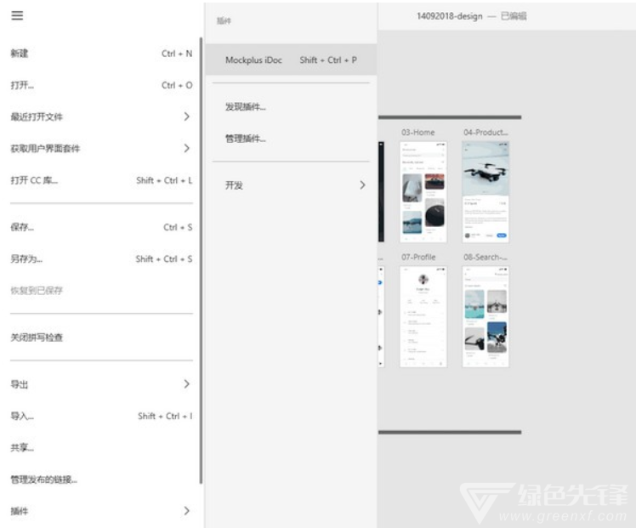Toggle 关闭拼写检查 menu item
636x528 pixels.
coord(101,338)
